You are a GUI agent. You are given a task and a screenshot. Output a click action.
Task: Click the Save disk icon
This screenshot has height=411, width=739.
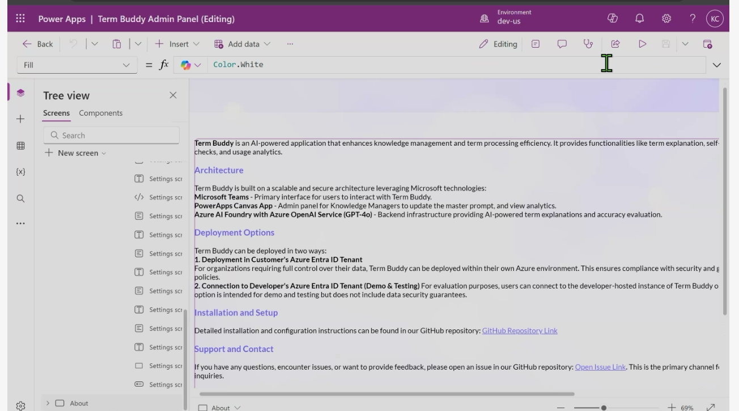[666, 44]
